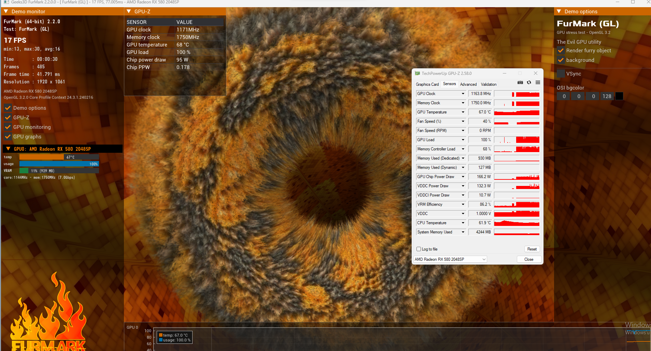Click the System Memory Used value 4244 MB
The height and width of the screenshot is (351, 651).
point(480,232)
